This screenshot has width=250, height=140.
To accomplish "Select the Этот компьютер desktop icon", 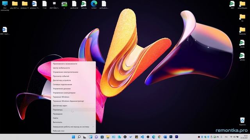I will [x=5, y=5].
